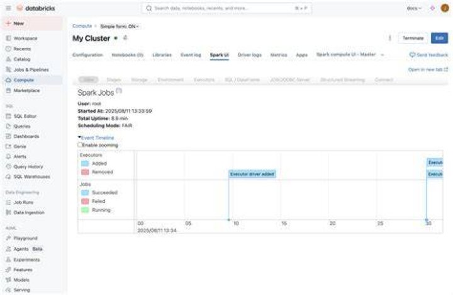Open the JDBC/ODBC Server tab
This screenshot has width=453, height=295.
(x=290, y=79)
